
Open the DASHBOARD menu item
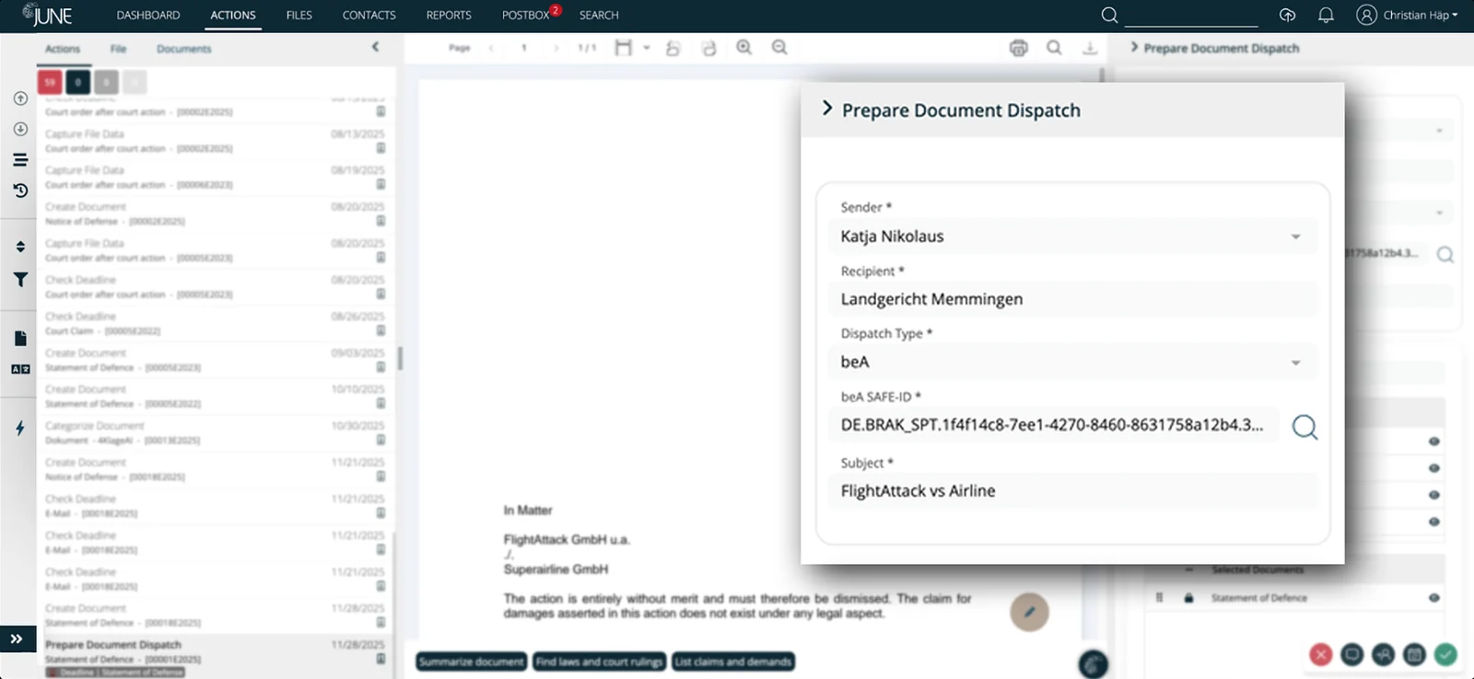click(x=148, y=15)
